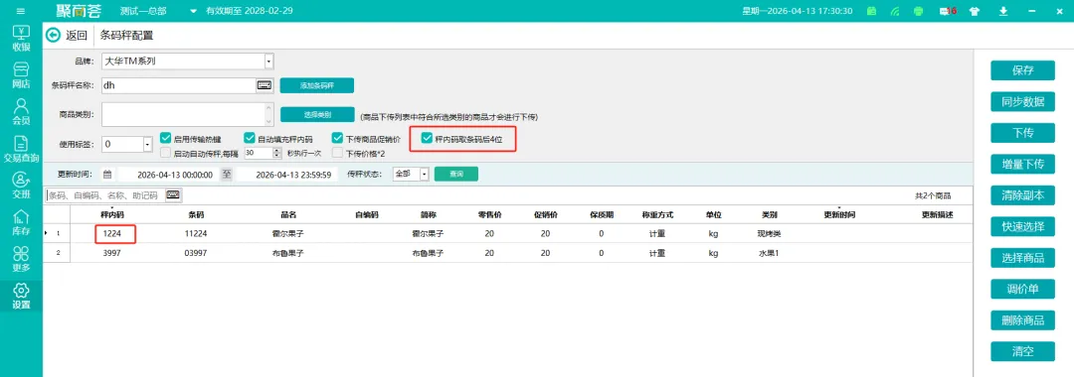Viewport: 1074px width, 377px height.
Task: Click the 清除副本 clear copy button
Action: (x=1022, y=195)
